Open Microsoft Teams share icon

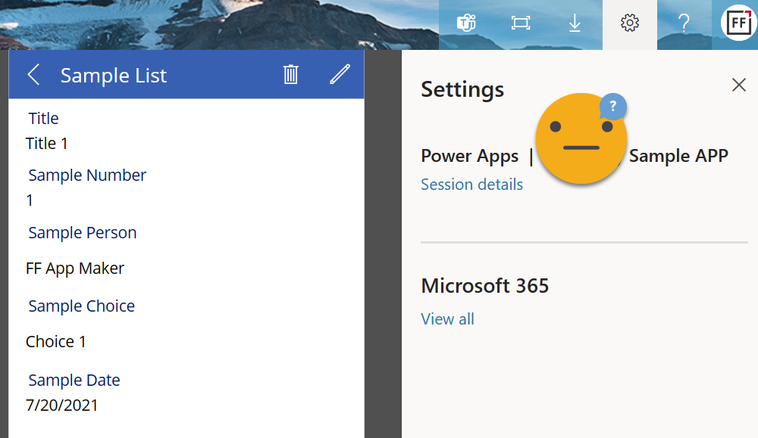466,23
